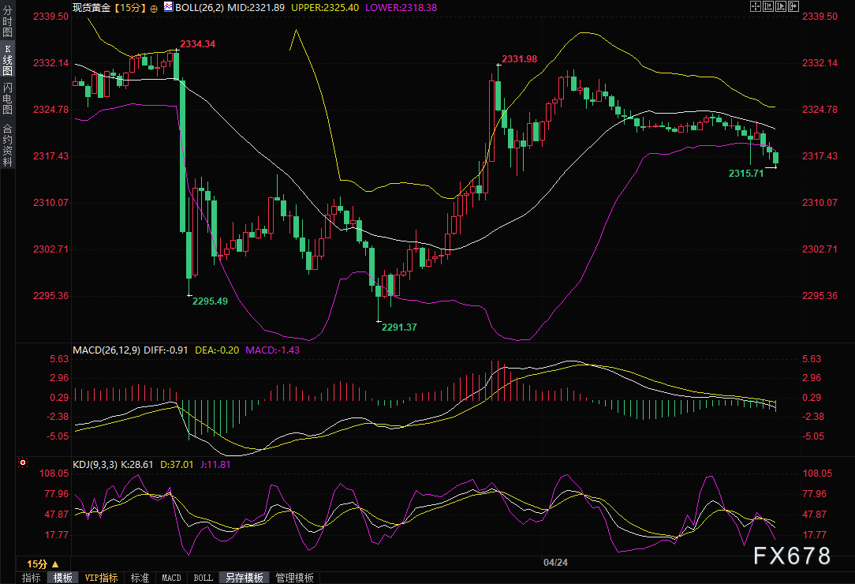Choose the MACD template
Image resolution: width=855 pixels, height=584 pixels.
click(x=171, y=578)
